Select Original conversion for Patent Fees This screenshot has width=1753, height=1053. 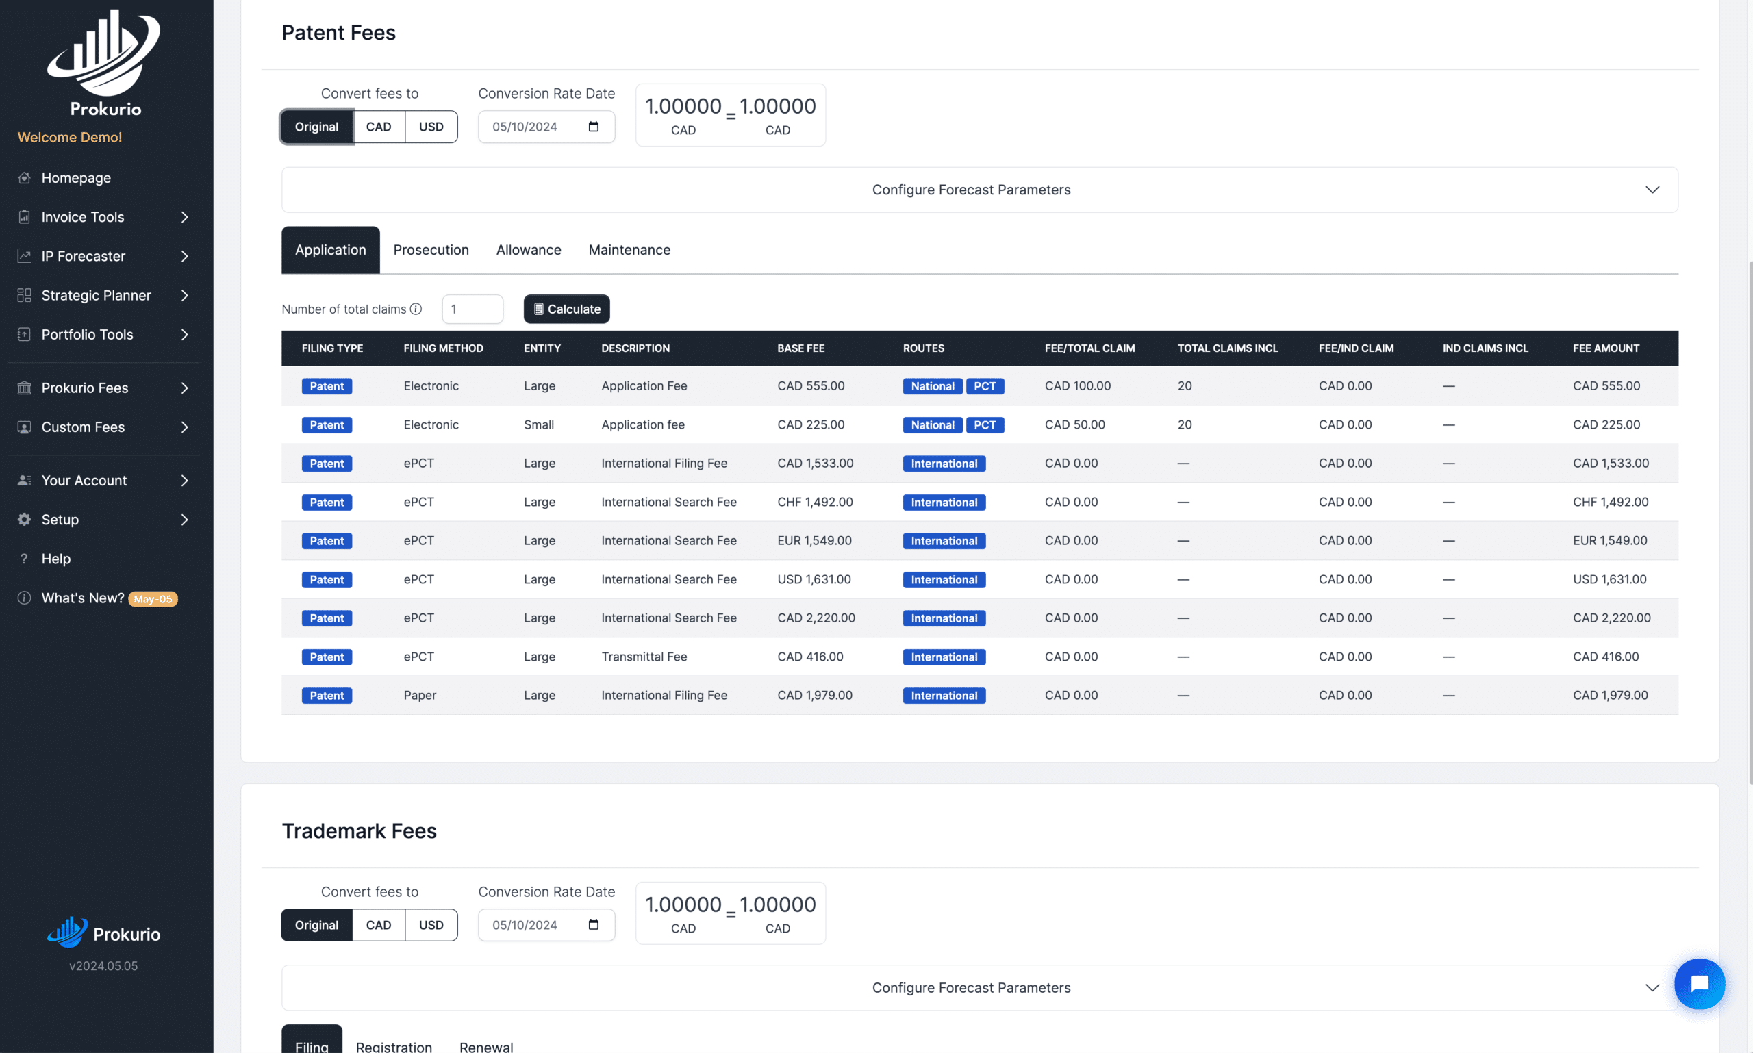click(x=316, y=126)
